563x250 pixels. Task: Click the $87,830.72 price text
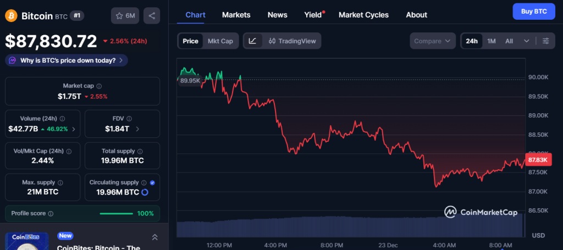(51, 41)
